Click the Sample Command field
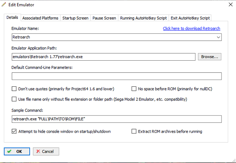This screenshot has height=163, width=236. coord(117,119)
